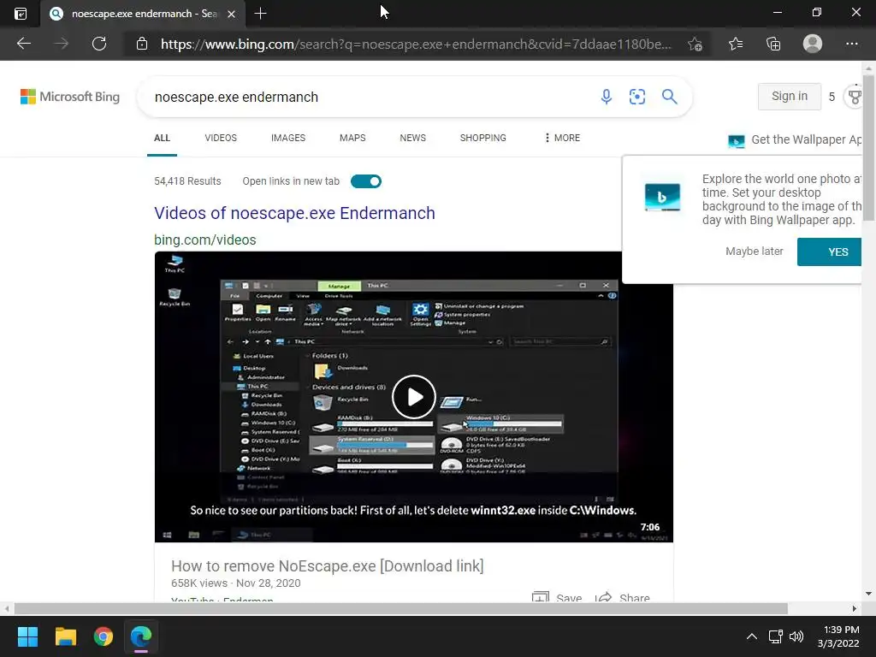Show hidden system tray icons
876x657 pixels.
point(752,636)
